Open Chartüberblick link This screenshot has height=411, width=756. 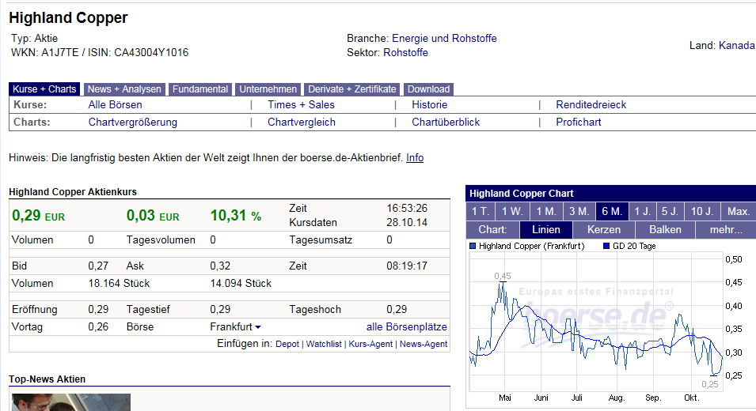pyautogui.click(x=446, y=123)
